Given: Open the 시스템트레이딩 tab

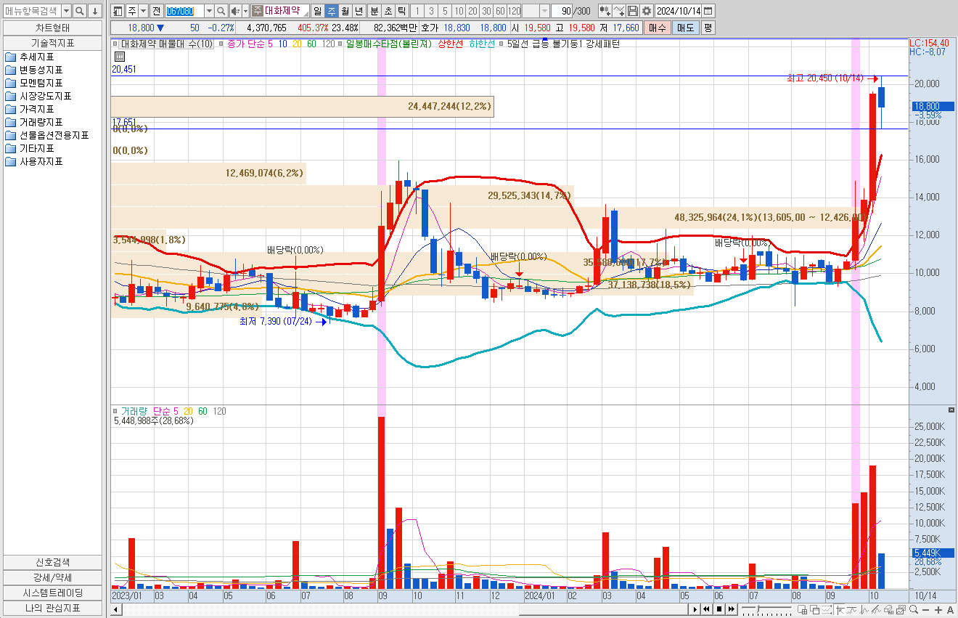Looking at the screenshot, I should pyautogui.click(x=52, y=593).
